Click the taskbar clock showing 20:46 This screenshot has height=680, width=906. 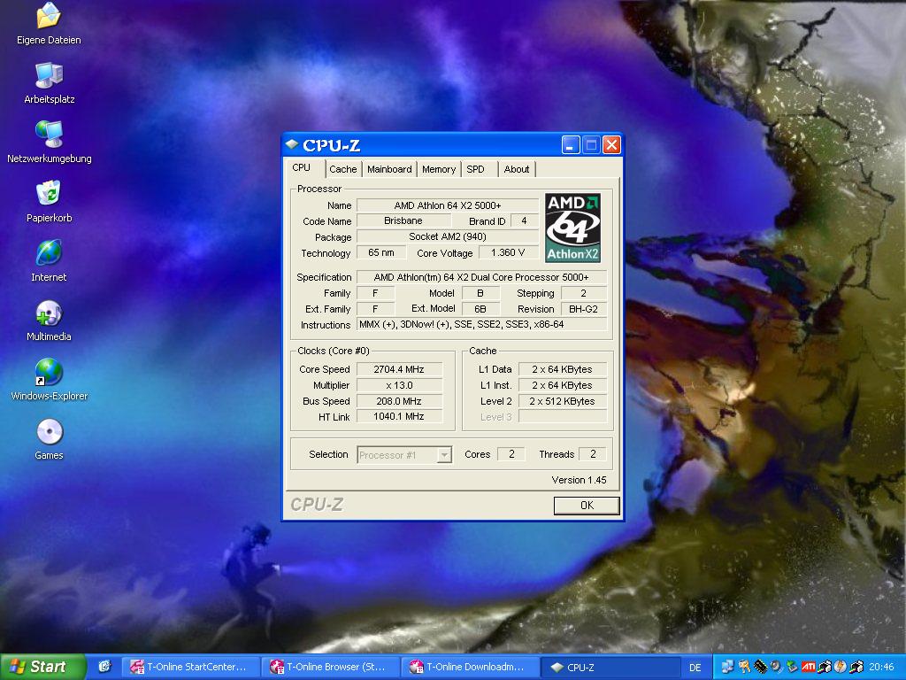881,668
